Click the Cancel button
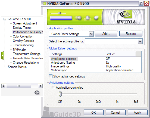Viewport: 150px width, 118px height. point(115,113)
